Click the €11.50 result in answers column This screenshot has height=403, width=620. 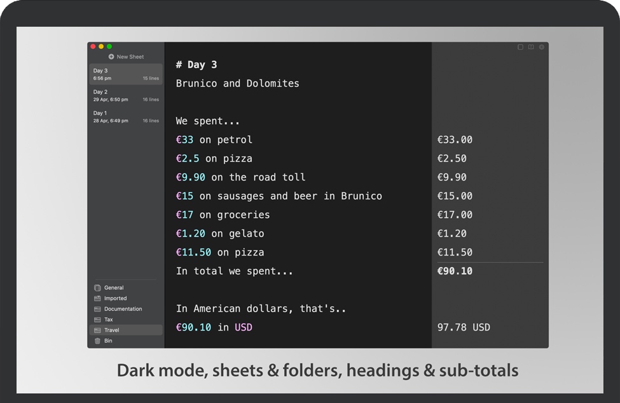tap(455, 252)
